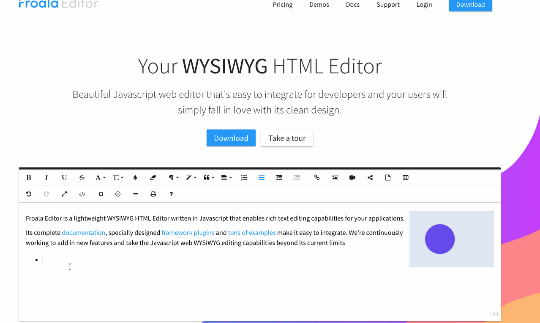Screen dimensions: 540x323
Task: Click the Your WYSIWYG HTML Editor heading
Action: 260,66
